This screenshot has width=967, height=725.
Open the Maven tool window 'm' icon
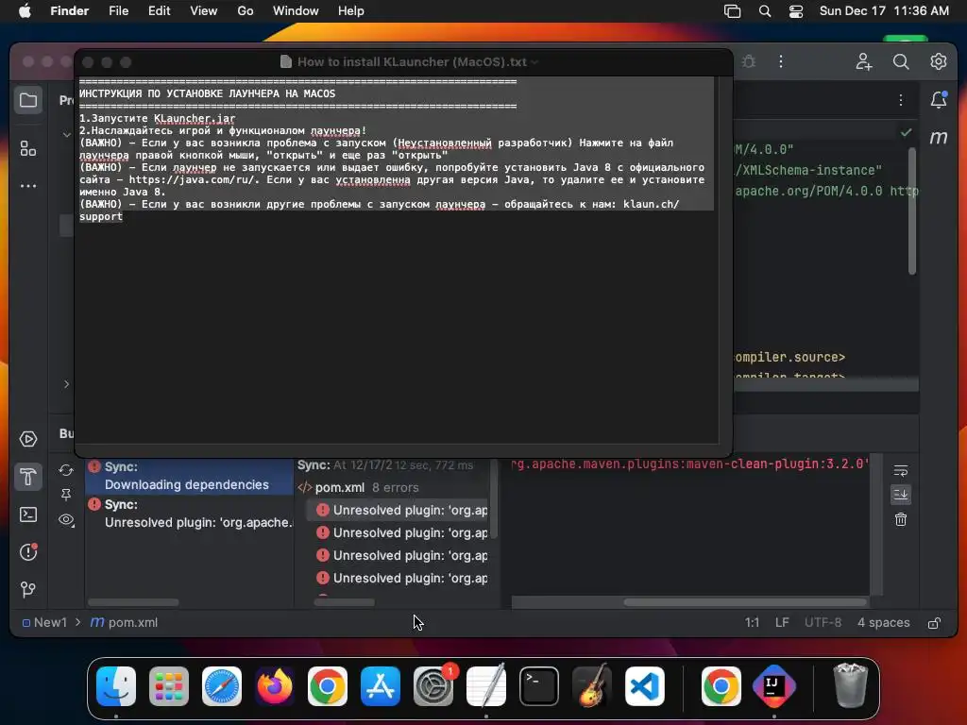(x=939, y=137)
